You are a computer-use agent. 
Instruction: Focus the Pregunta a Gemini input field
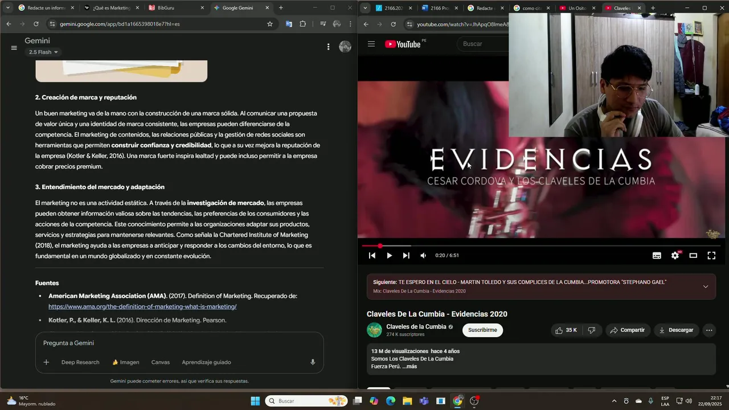tap(179, 343)
